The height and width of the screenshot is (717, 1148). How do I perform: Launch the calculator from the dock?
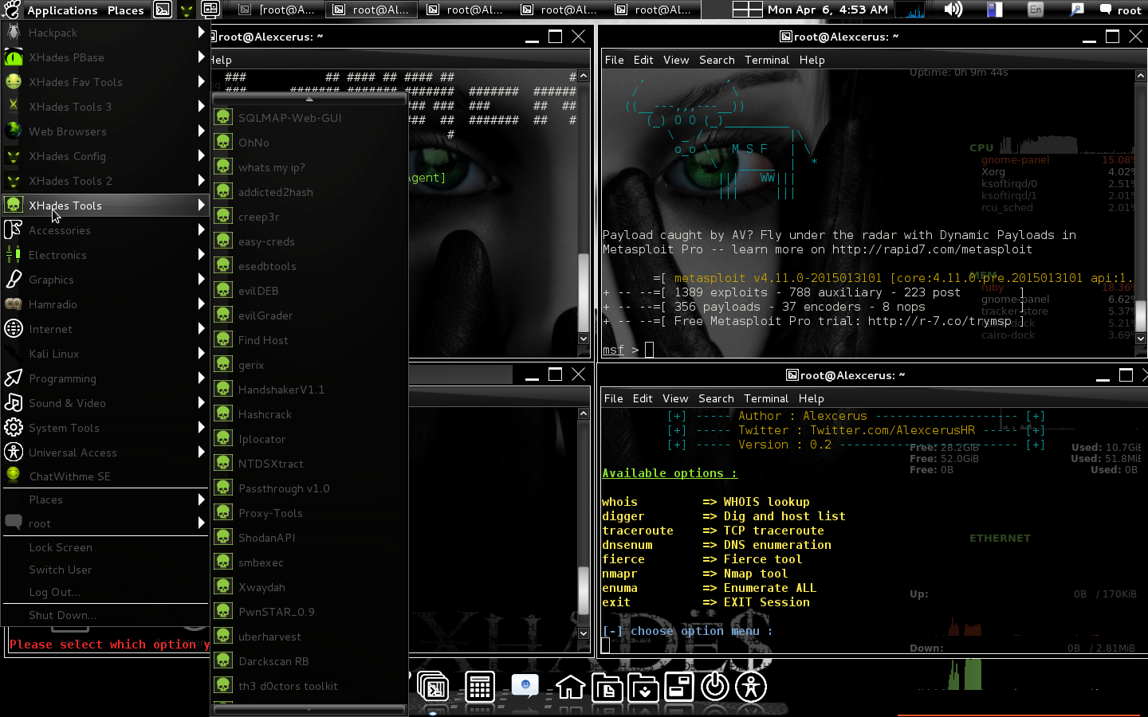click(x=479, y=688)
